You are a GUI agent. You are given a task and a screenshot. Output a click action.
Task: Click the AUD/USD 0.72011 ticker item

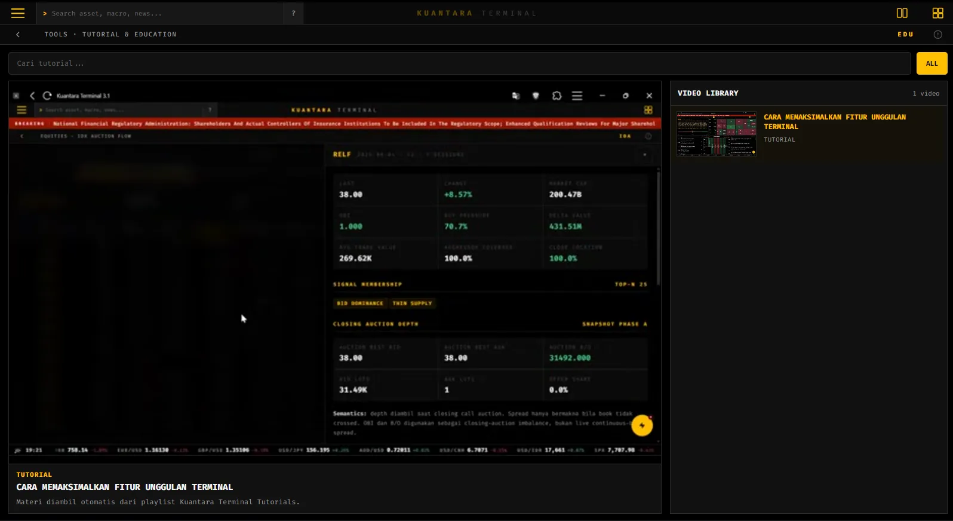click(x=394, y=450)
